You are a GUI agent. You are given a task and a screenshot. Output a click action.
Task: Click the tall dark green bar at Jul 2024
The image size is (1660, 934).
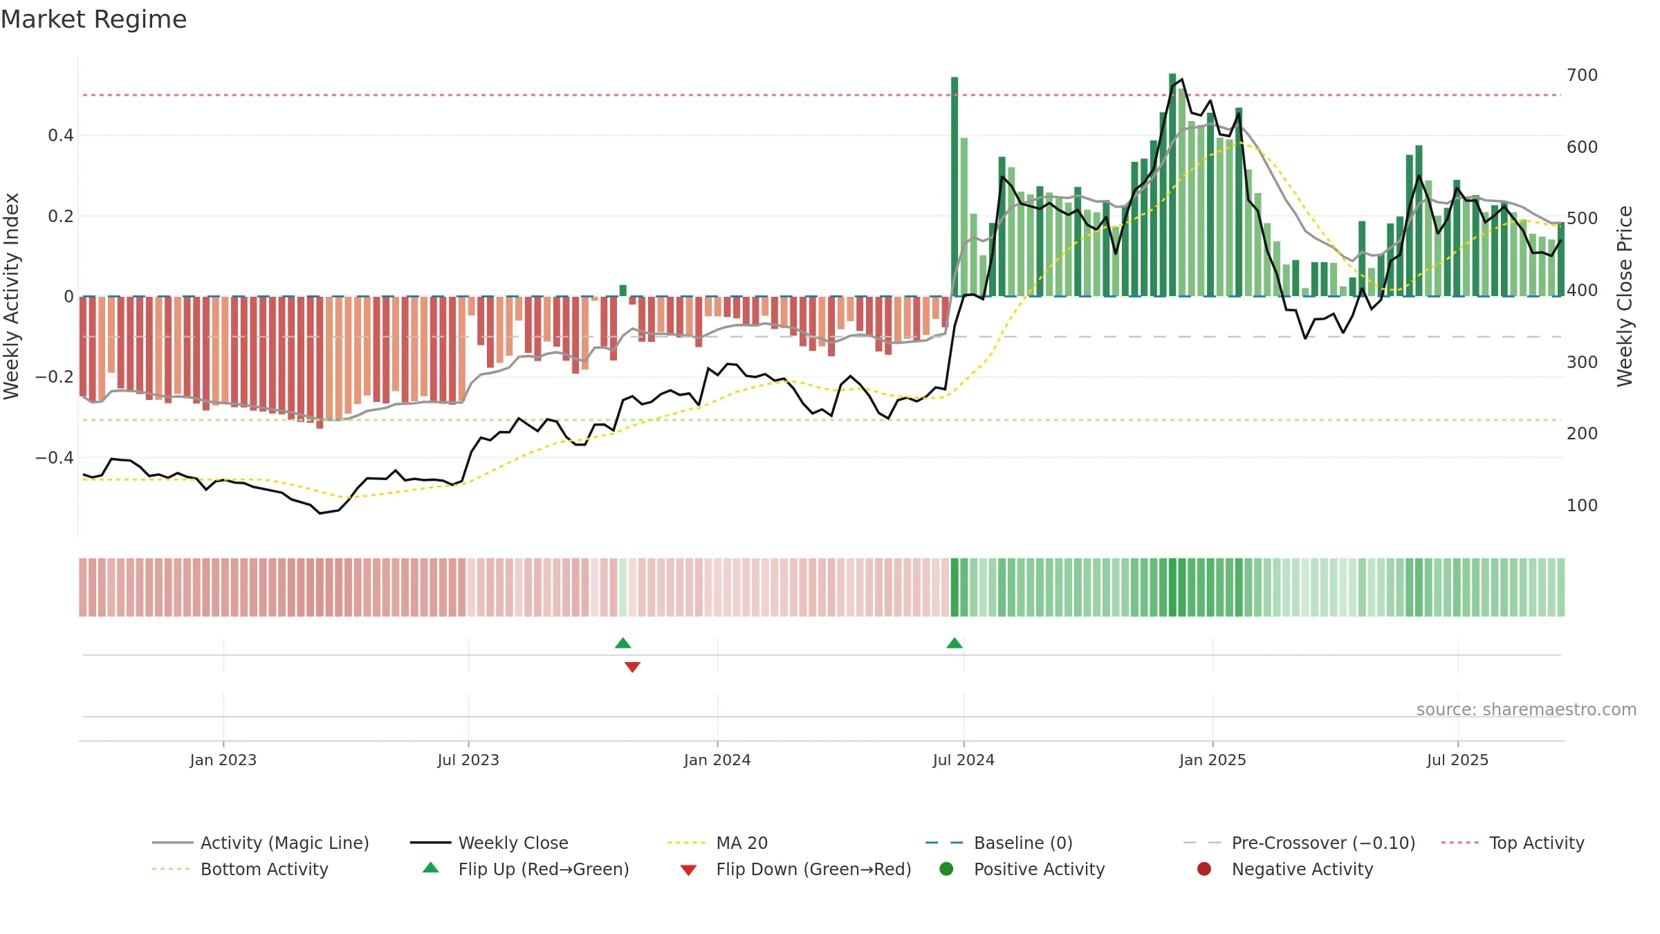954,187
